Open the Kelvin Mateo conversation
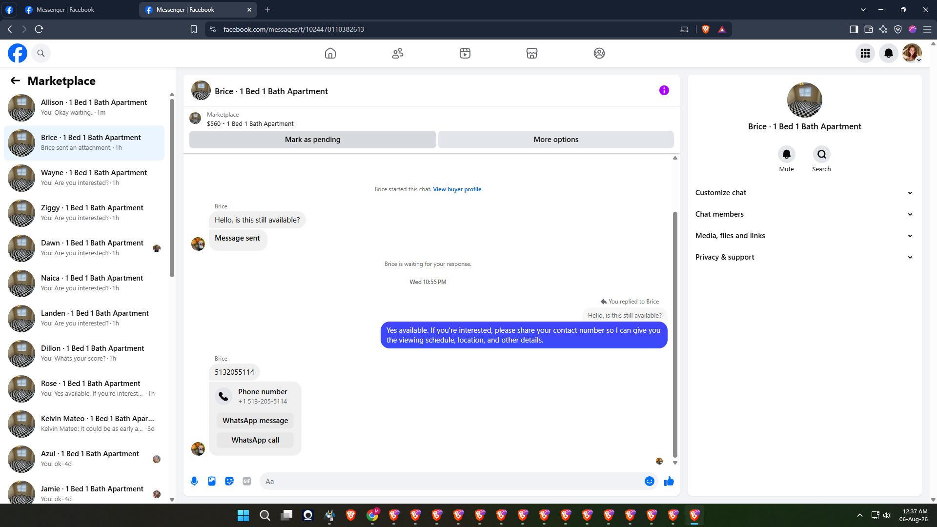Viewport: 937px width, 527px height. pos(84,424)
